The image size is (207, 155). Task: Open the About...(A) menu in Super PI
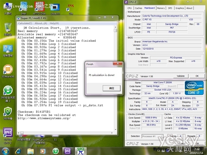(x=41, y=23)
